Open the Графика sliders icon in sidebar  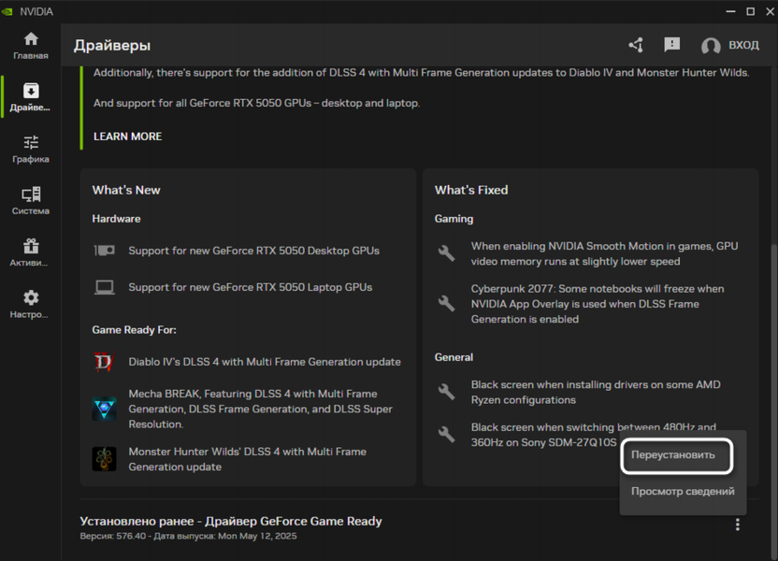(31, 149)
